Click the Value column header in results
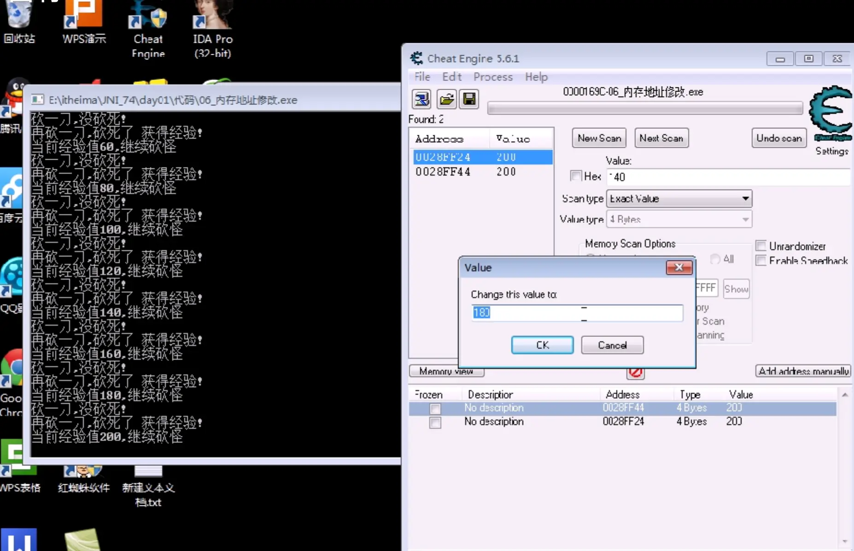The width and height of the screenshot is (854, 551). click(521, 138)
